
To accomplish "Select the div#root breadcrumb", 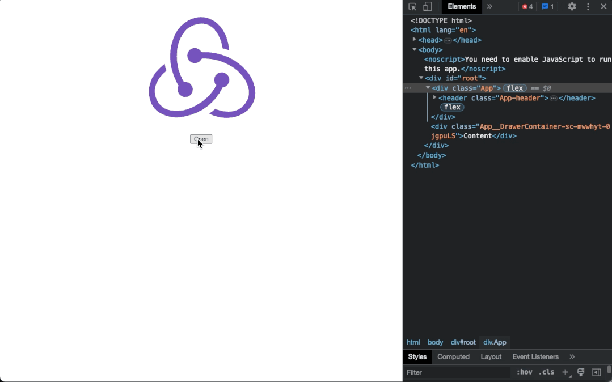I will 463,342.
